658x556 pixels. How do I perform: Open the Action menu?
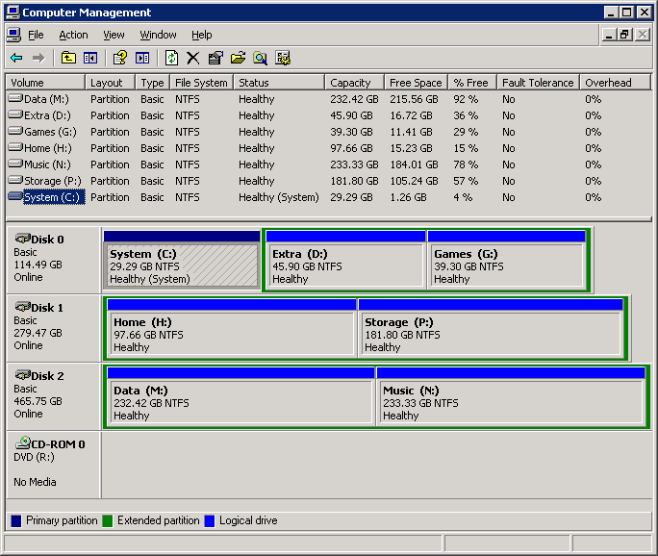click(73, 35)
